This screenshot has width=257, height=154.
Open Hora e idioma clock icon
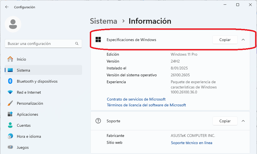[x=10, y=136]
